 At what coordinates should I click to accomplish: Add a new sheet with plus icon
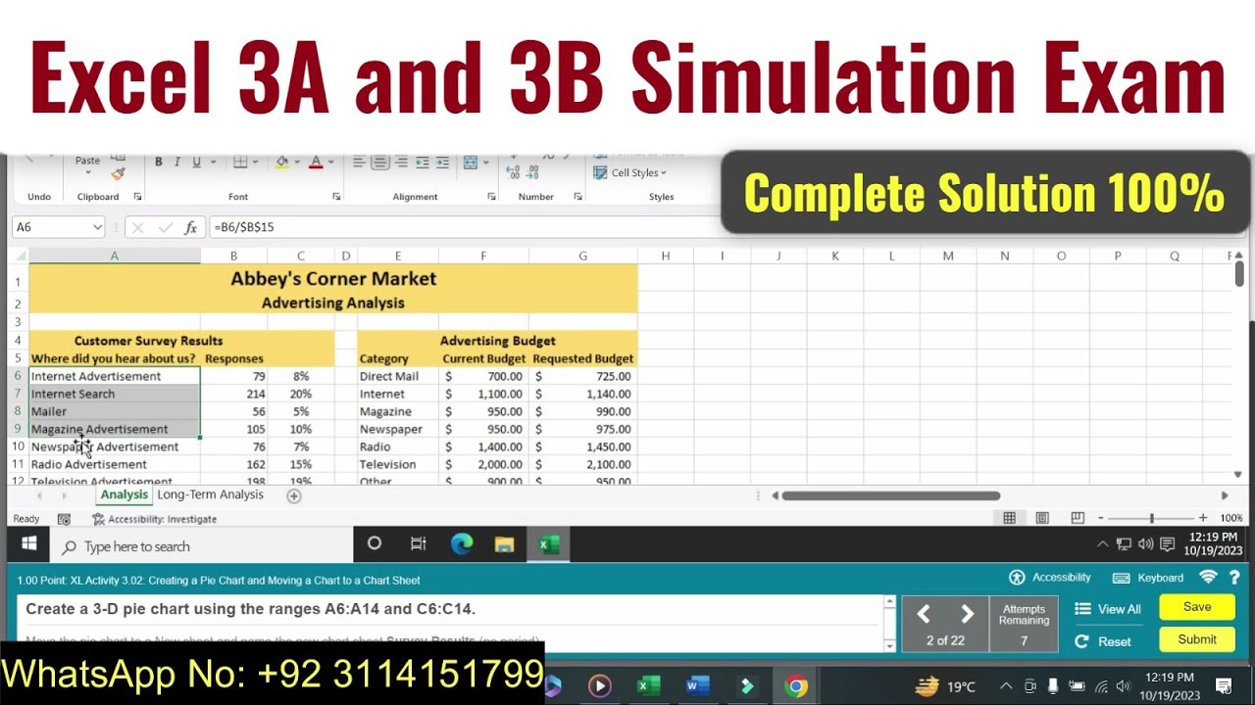click(x=293, y=495)
